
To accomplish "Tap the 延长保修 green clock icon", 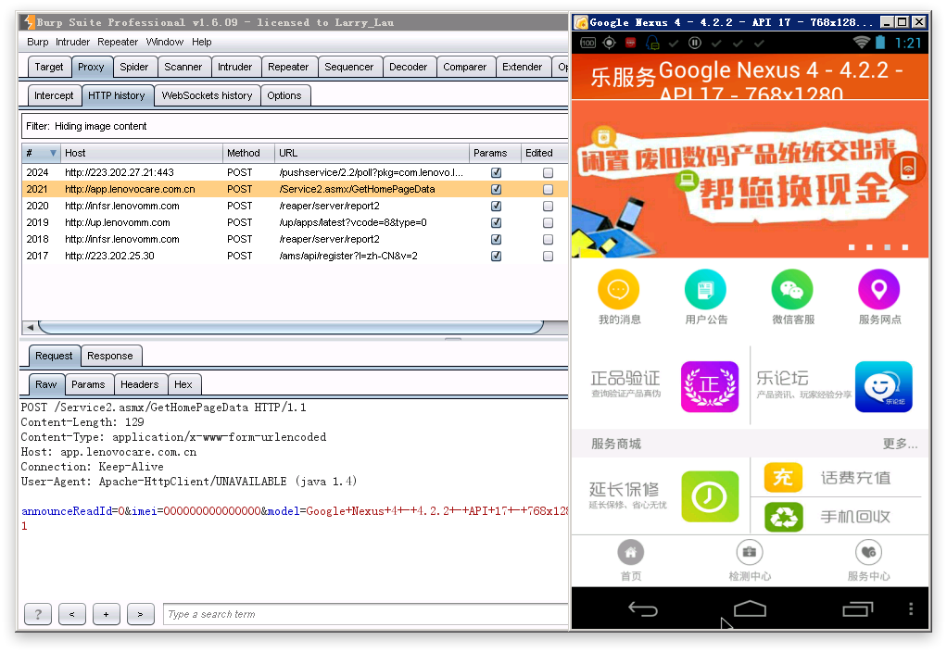I will tap(710, 496).
